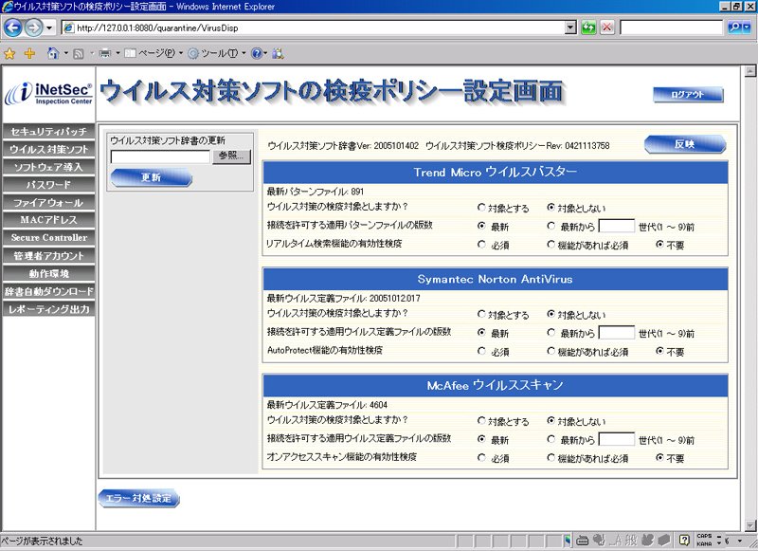758x551 pixels.
Task: Open 動作環境 sidebar item
Action: point(48,273)
